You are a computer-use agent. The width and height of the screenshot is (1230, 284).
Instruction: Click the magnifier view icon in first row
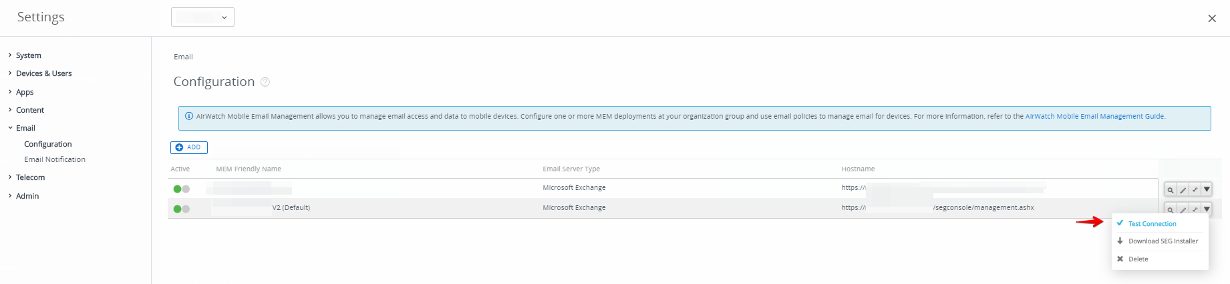coord(1171,190)
